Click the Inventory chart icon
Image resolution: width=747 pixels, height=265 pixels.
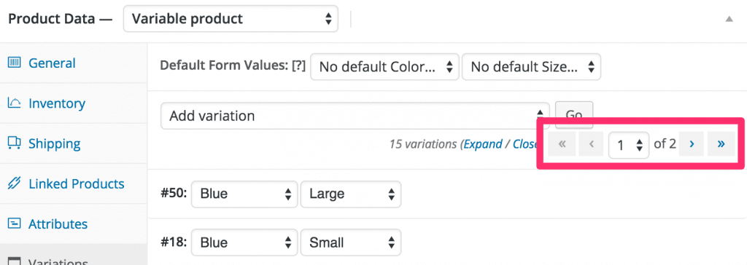[x=15, y=103]
